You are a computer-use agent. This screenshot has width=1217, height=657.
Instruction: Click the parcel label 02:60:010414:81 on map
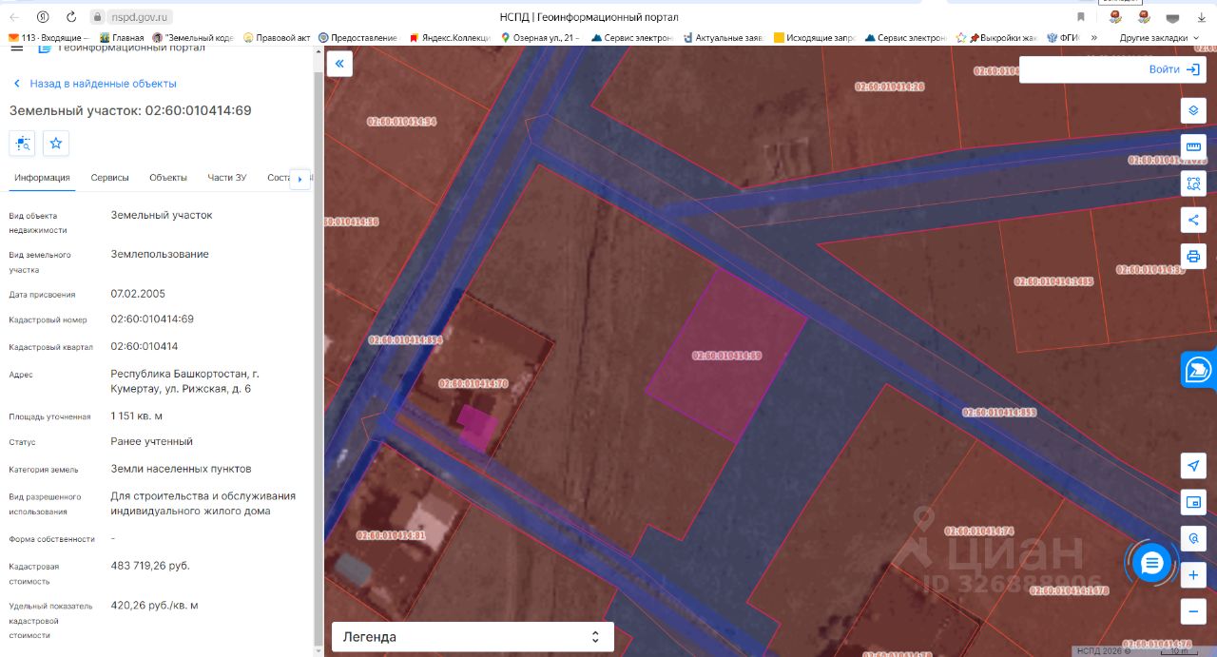(x=391, y=535)
